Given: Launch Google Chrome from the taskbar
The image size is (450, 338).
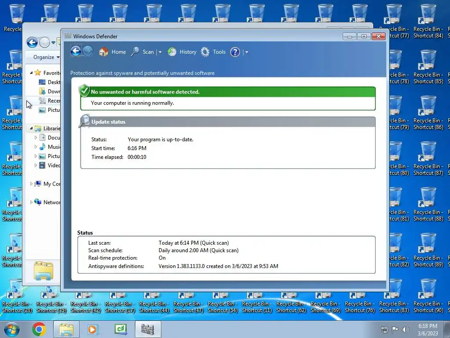Looking at the screenshot, I should pyautogui.click(x=39, y=329).
